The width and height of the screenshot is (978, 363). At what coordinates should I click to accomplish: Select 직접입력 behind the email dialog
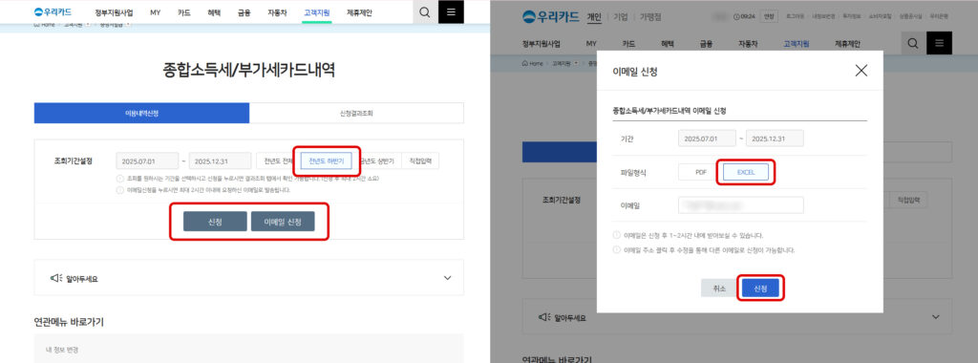tap(908, 200)
